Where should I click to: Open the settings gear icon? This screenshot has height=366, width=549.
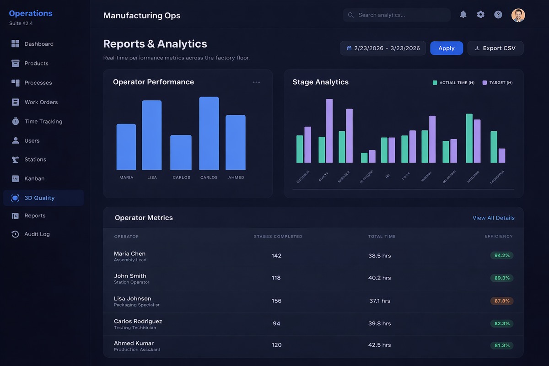[480, 14]
